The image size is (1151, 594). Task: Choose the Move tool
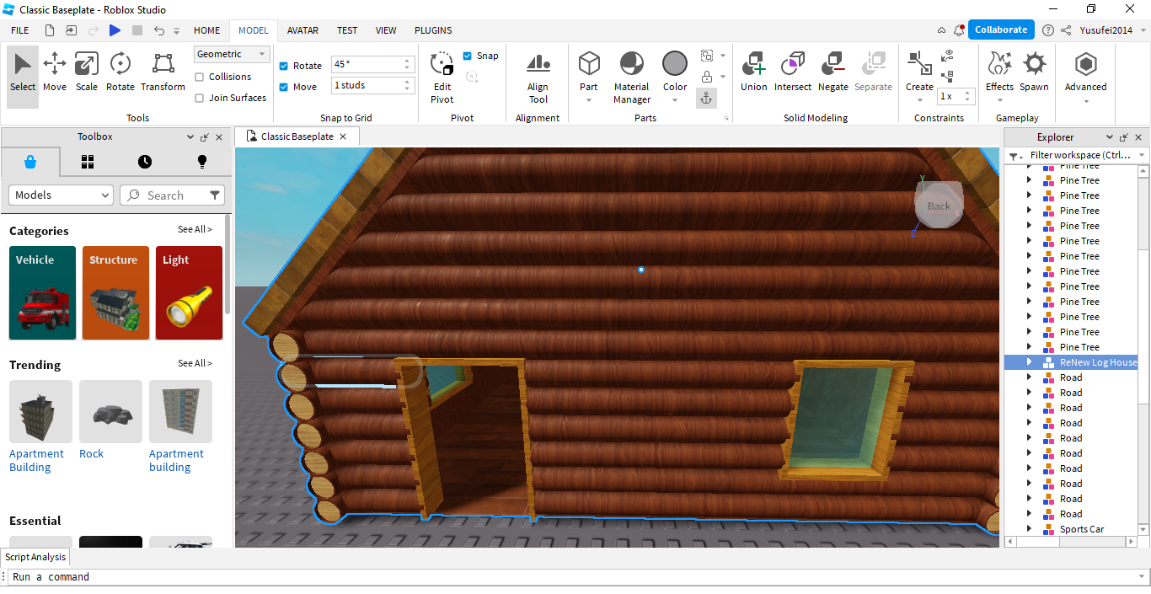pyautogui.click(x=55, y=72)
